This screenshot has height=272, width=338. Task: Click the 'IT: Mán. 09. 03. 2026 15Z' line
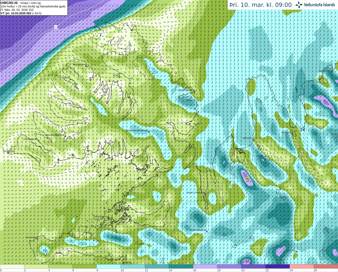point(17,10)
